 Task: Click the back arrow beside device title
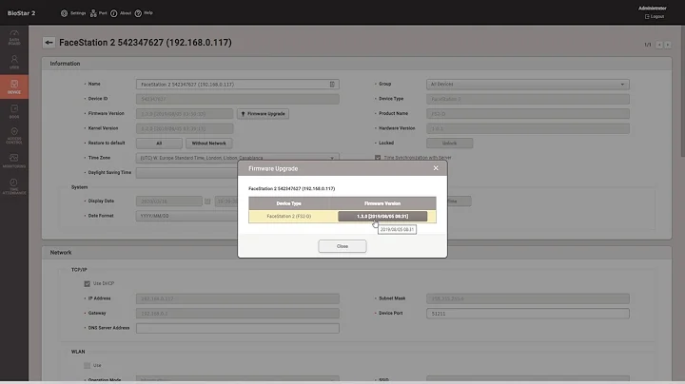[49, 43]
